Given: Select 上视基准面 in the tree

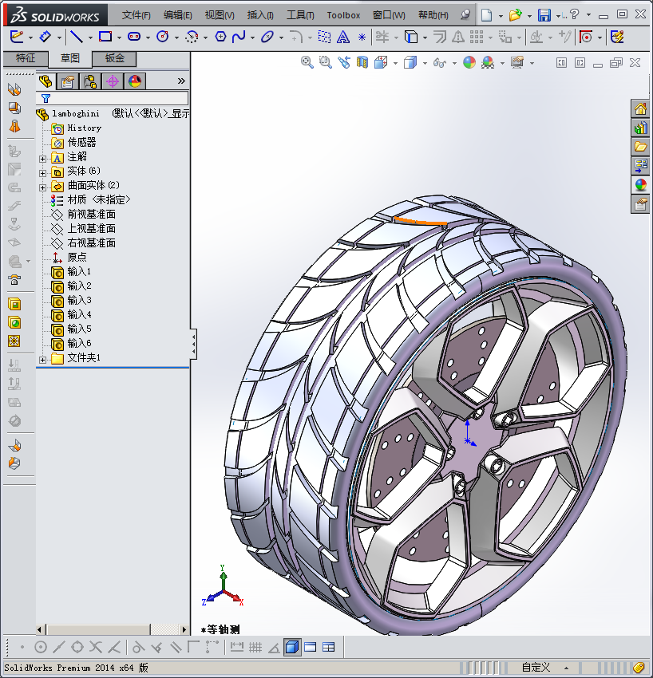Looking at the screenshot, I should (x=91, y=228).
